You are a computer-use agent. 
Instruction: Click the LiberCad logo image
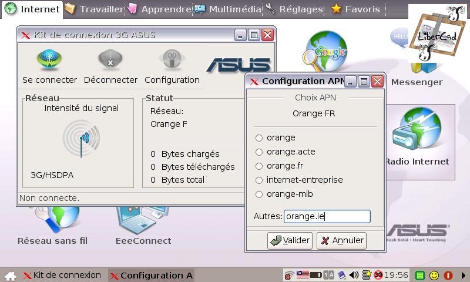[438, 33]
